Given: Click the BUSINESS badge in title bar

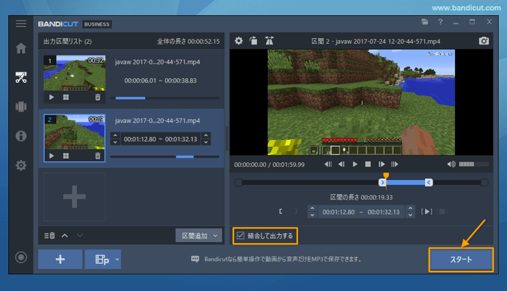Looking at the screenshot, I should pyautogui.click(x=97, y=24).
